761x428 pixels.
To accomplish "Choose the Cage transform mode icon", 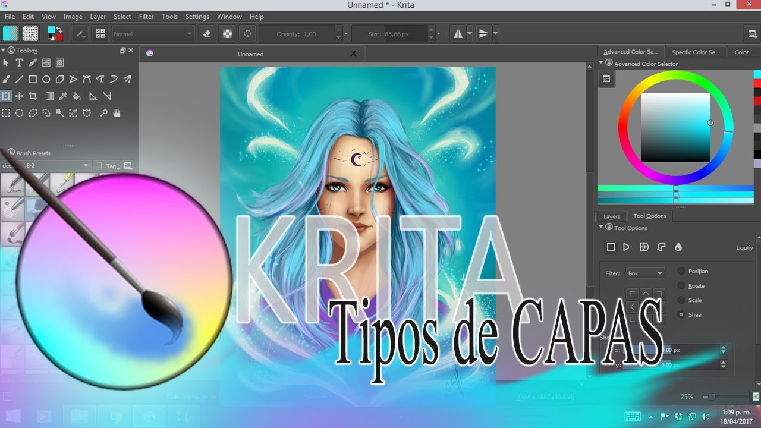I will pos(661,247).
